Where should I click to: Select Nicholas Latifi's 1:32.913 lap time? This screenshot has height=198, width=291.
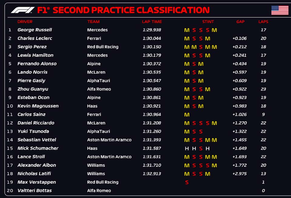152,174
